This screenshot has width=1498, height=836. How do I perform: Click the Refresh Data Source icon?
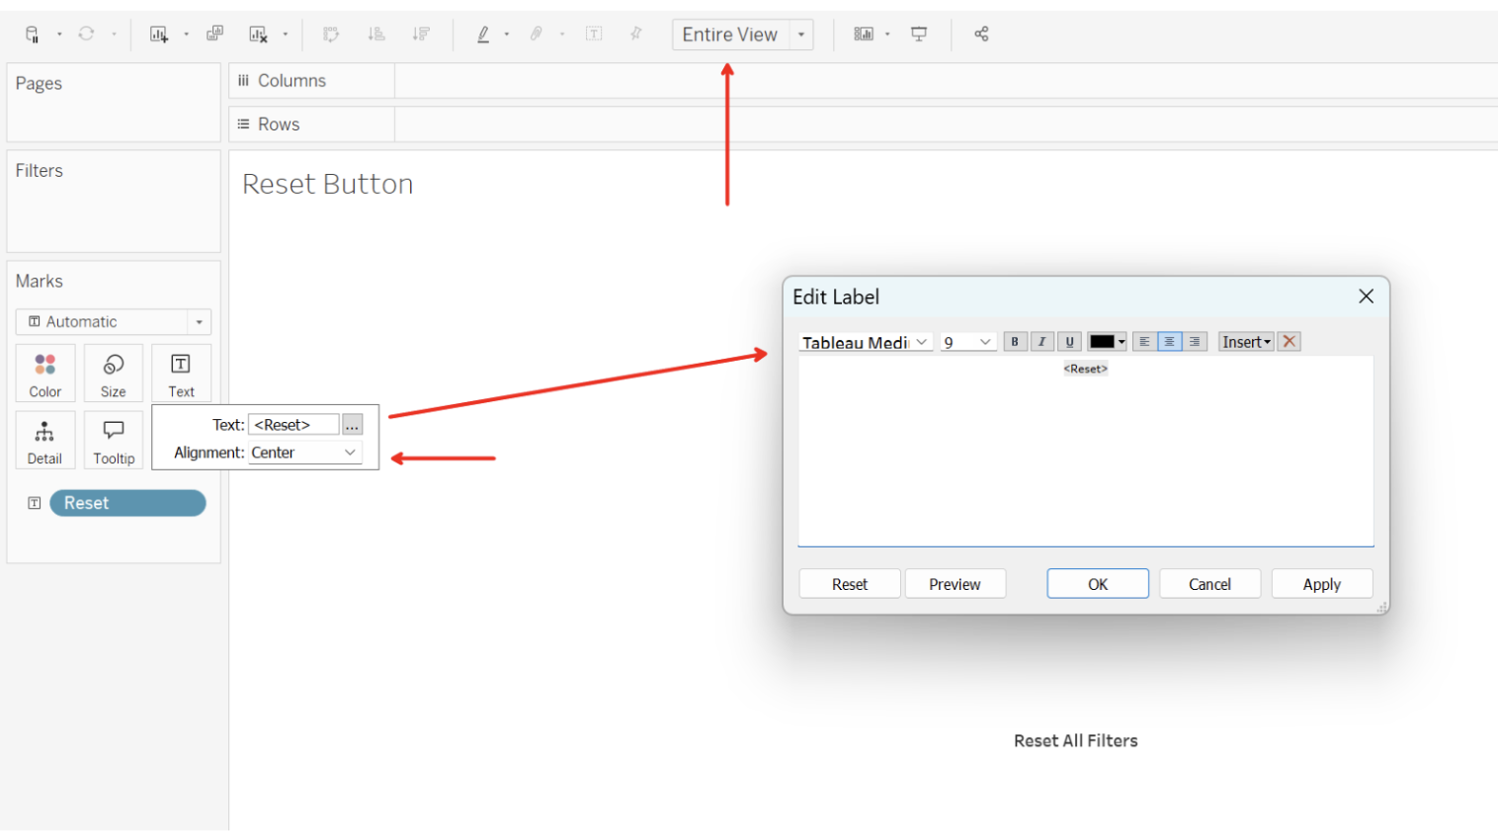[x=84, y=33]
